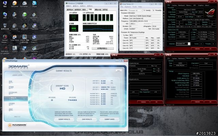Open the Caches tab in top CPU-Z window
Image resolution: width=218 pixels, height=136 pixels.
(174, 5)
